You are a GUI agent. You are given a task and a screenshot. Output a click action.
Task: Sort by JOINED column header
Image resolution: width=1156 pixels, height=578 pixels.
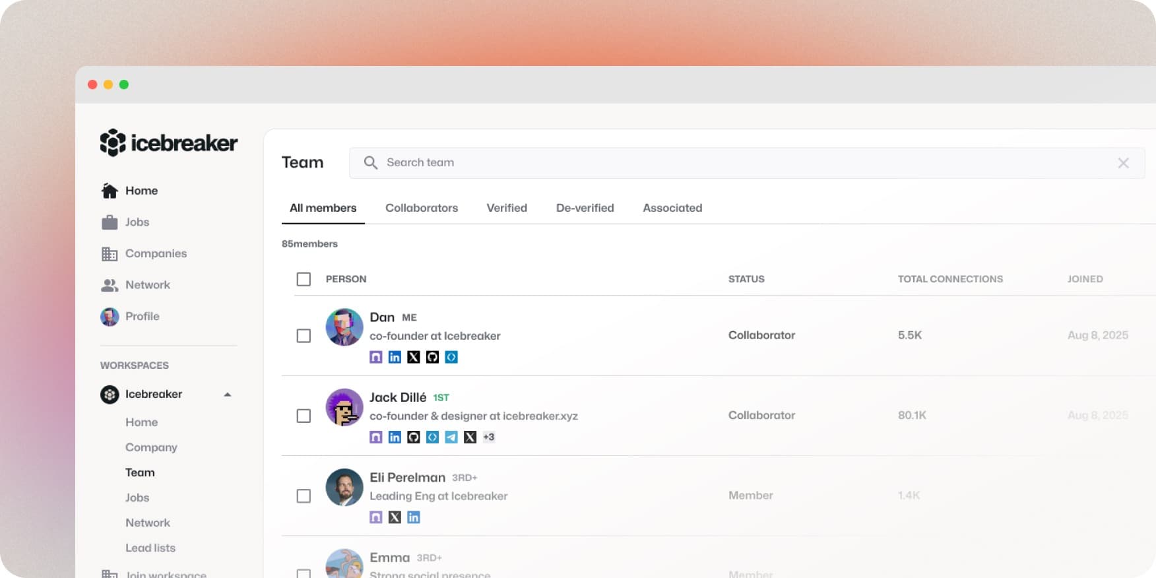[x=1085, y=279]
